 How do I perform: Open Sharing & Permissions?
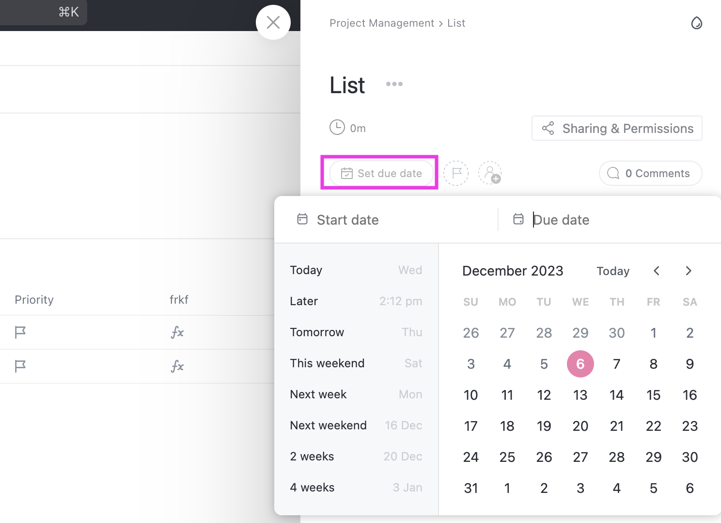click(617, 128)
